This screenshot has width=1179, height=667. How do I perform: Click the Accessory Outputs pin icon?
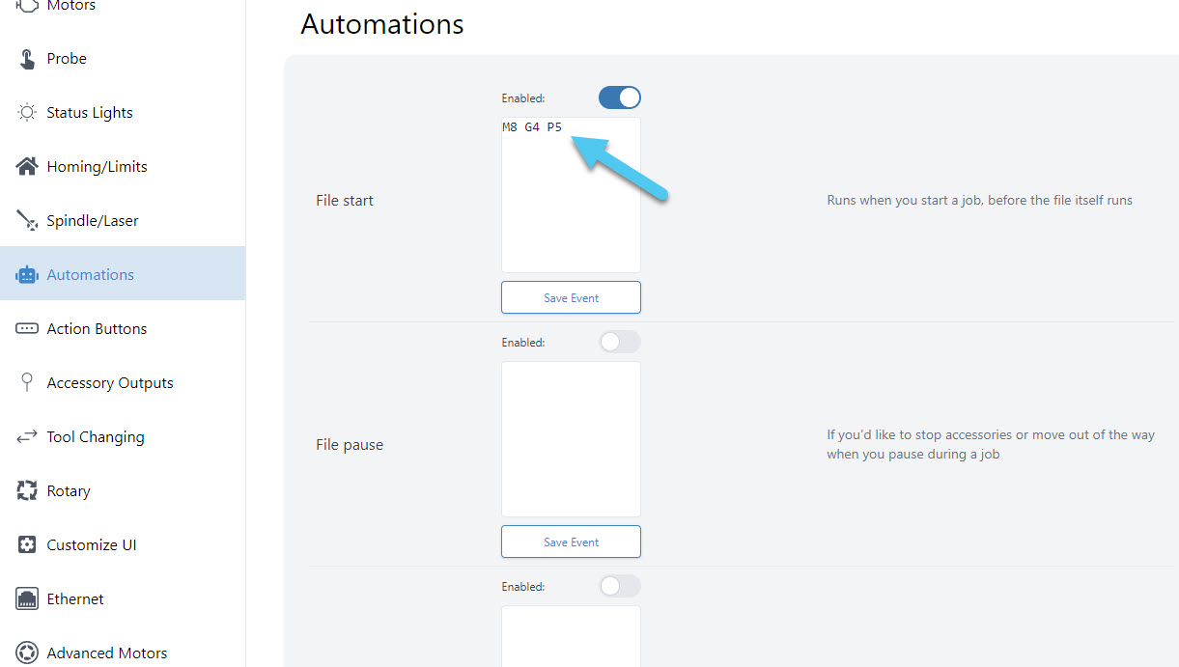pyautogui.click(x=27, y=383)
